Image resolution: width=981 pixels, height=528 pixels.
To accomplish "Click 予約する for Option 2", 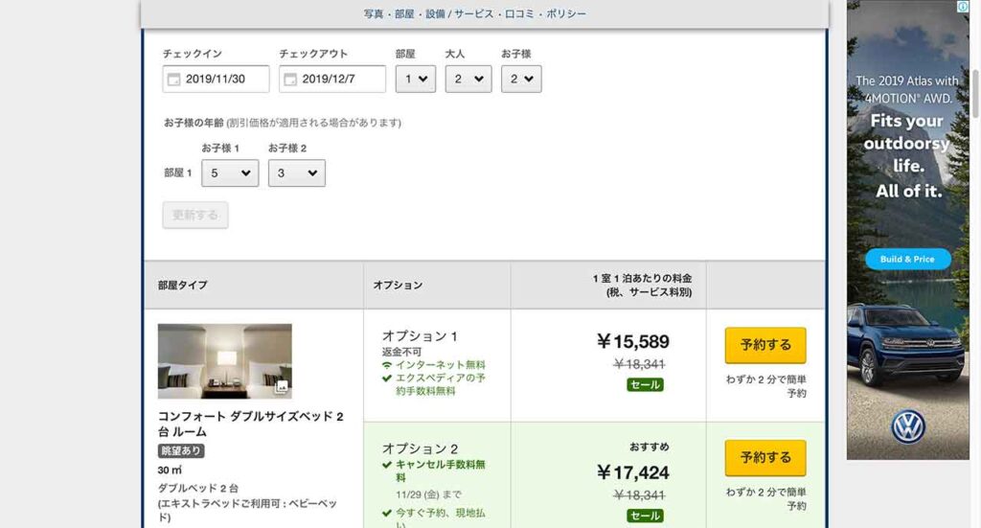I will tap(765, 458).
